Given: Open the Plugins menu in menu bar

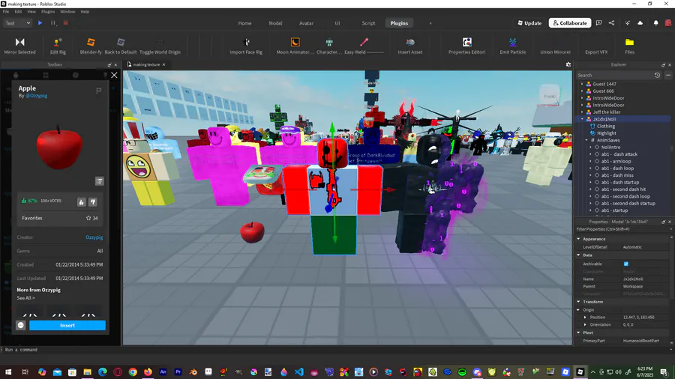Looking at the screenshot, I should coord(48,11).
